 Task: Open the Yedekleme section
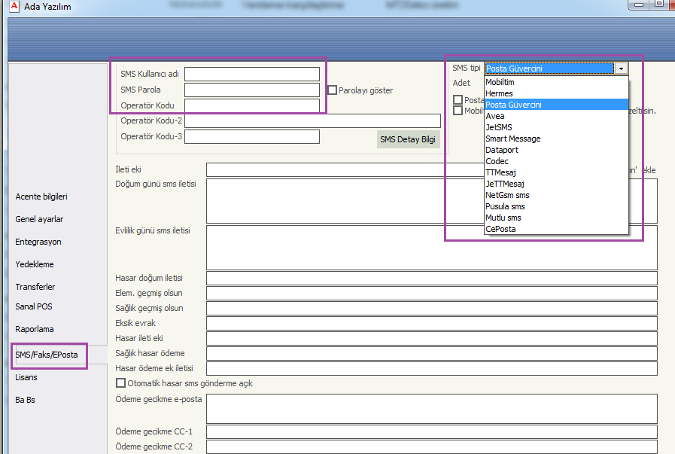point(35,264)
